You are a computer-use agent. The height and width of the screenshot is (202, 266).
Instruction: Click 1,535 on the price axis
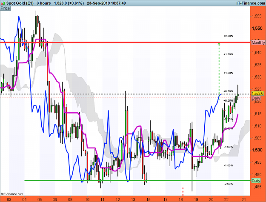(x=257, y=65)
